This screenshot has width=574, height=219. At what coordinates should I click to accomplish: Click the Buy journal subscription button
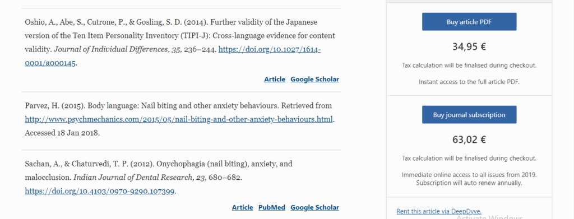click(x=469, y=114)
